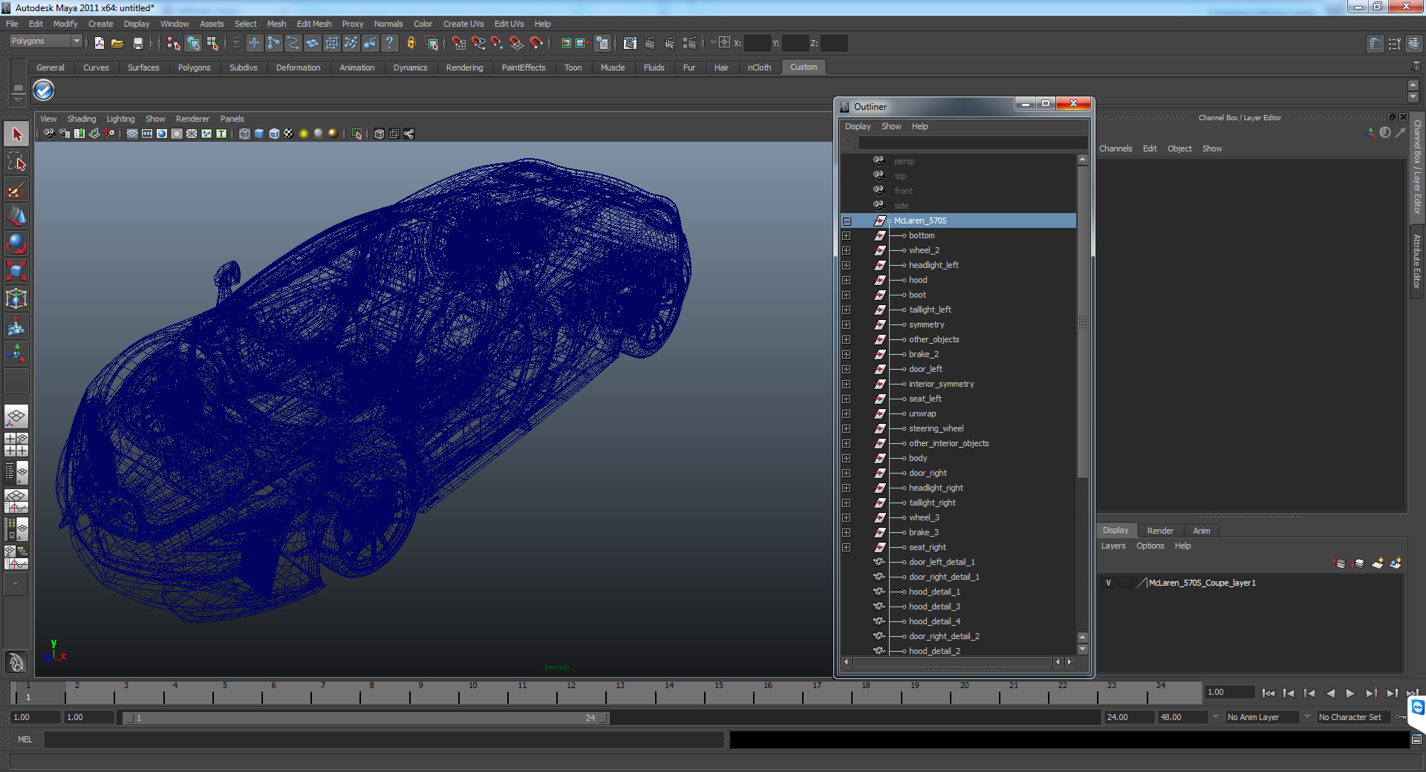Image resolution: width=1426 pixels, height=772 pixels.
Task: Switch to the Rendering shelf tab
Action: pos(464,68)
